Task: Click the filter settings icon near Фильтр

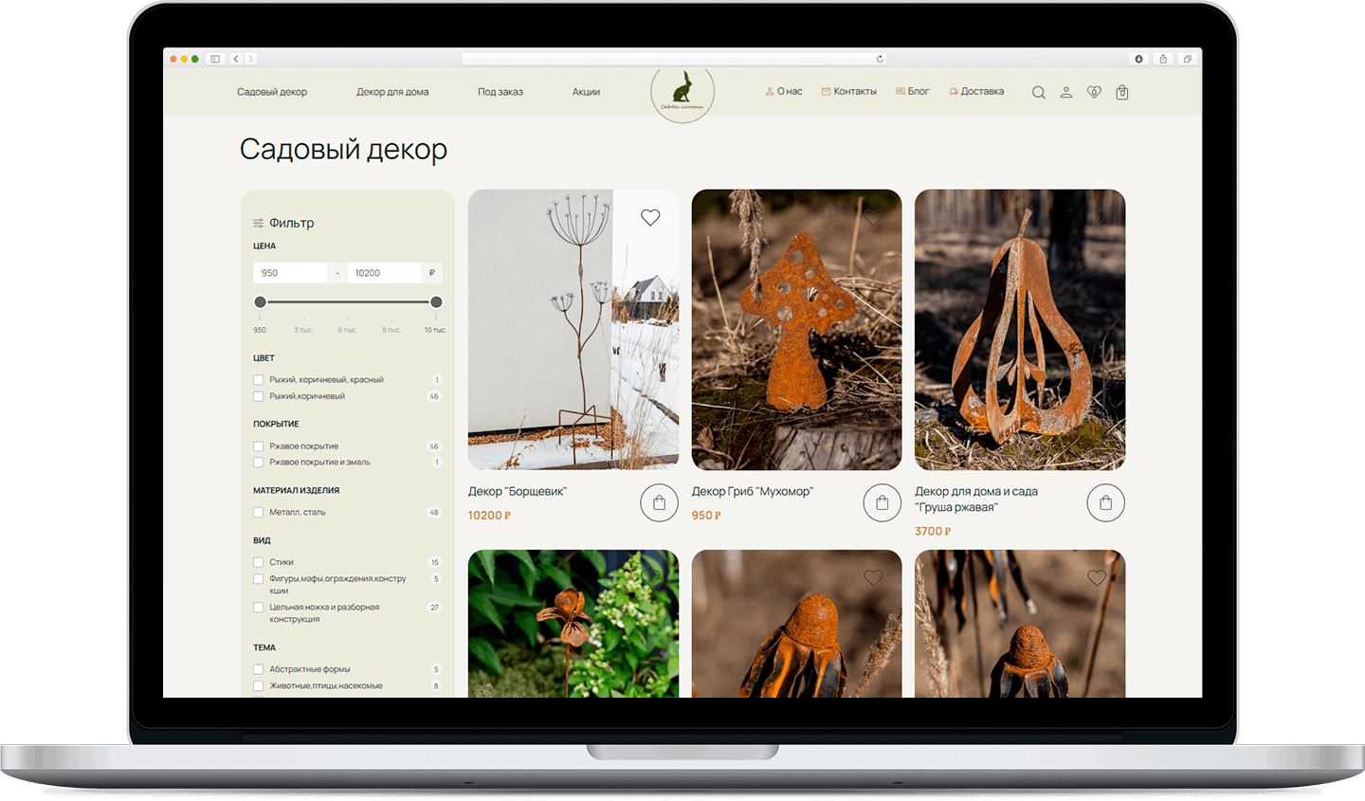Action: tap(258, 223)
